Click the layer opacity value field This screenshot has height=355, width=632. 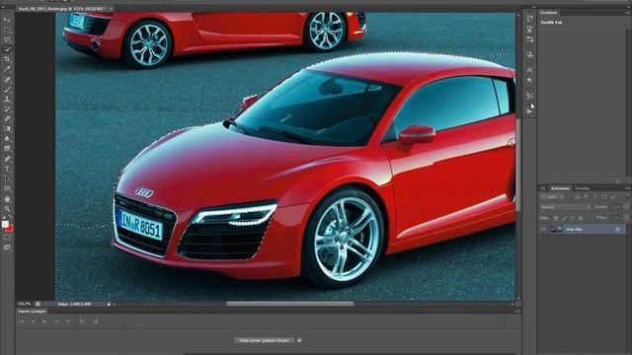pyautogui.click(x=616, y=207)
